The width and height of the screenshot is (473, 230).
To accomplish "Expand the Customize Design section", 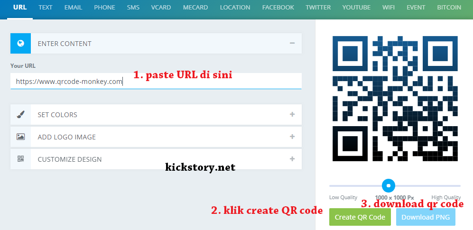I will pyautogui.click(x=292, y=159).
